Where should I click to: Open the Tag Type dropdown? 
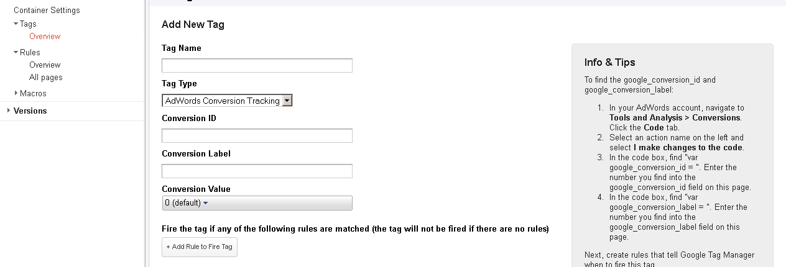pyautogui.click(x=227, y=101)
